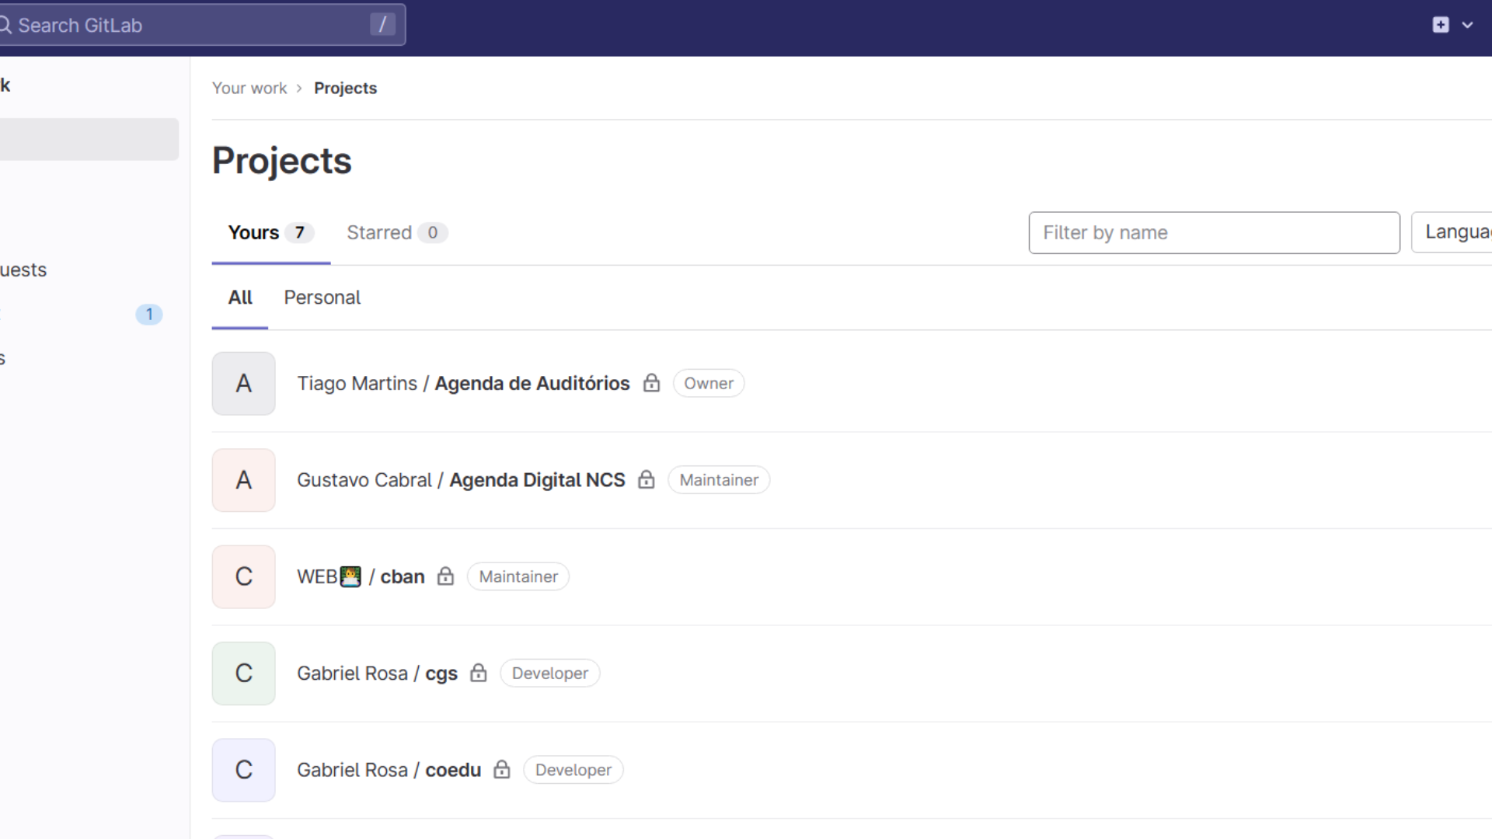Click the sidebar counter badge showing 1
The image size is (1492, 839).
pos(149,314)
